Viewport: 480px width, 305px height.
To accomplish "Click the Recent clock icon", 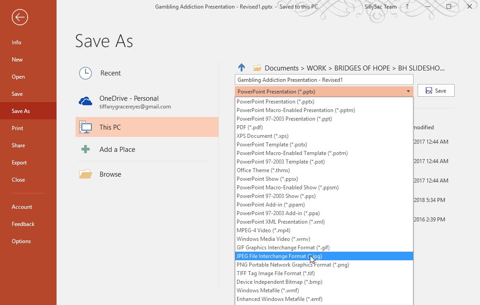I will (x=86, y=73).
